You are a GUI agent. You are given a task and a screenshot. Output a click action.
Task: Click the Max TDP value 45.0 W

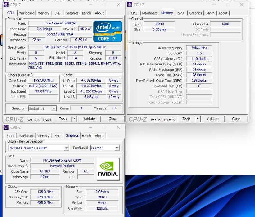click(x=85, y=29)
